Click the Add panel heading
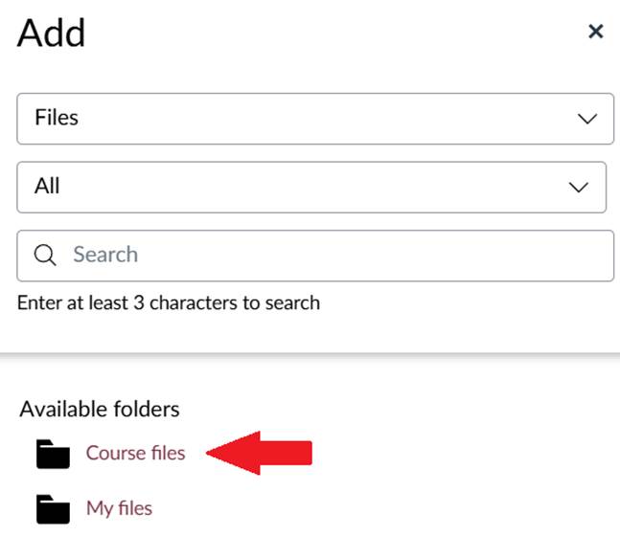 pos(52,33)
